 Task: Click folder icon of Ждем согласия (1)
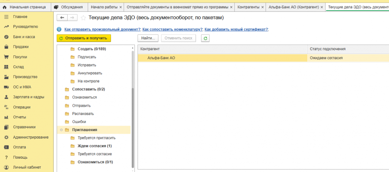click(x=73, y=146)
